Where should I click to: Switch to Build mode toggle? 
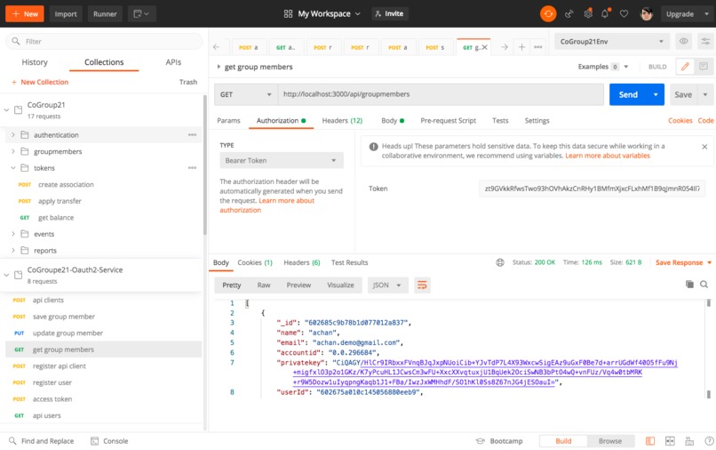pyautogui.click(x=563, y=441)
